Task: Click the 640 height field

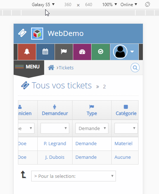Action: [89, 5]
